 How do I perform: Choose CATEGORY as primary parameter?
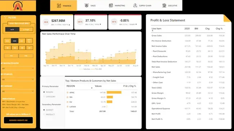(44, 97)
